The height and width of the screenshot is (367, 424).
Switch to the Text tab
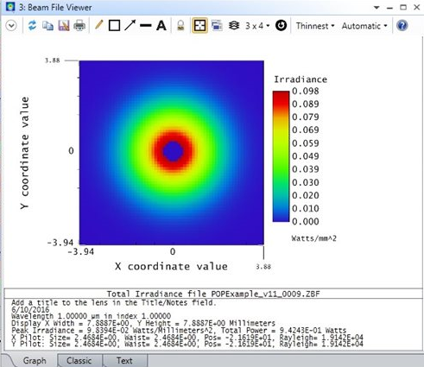124,360
